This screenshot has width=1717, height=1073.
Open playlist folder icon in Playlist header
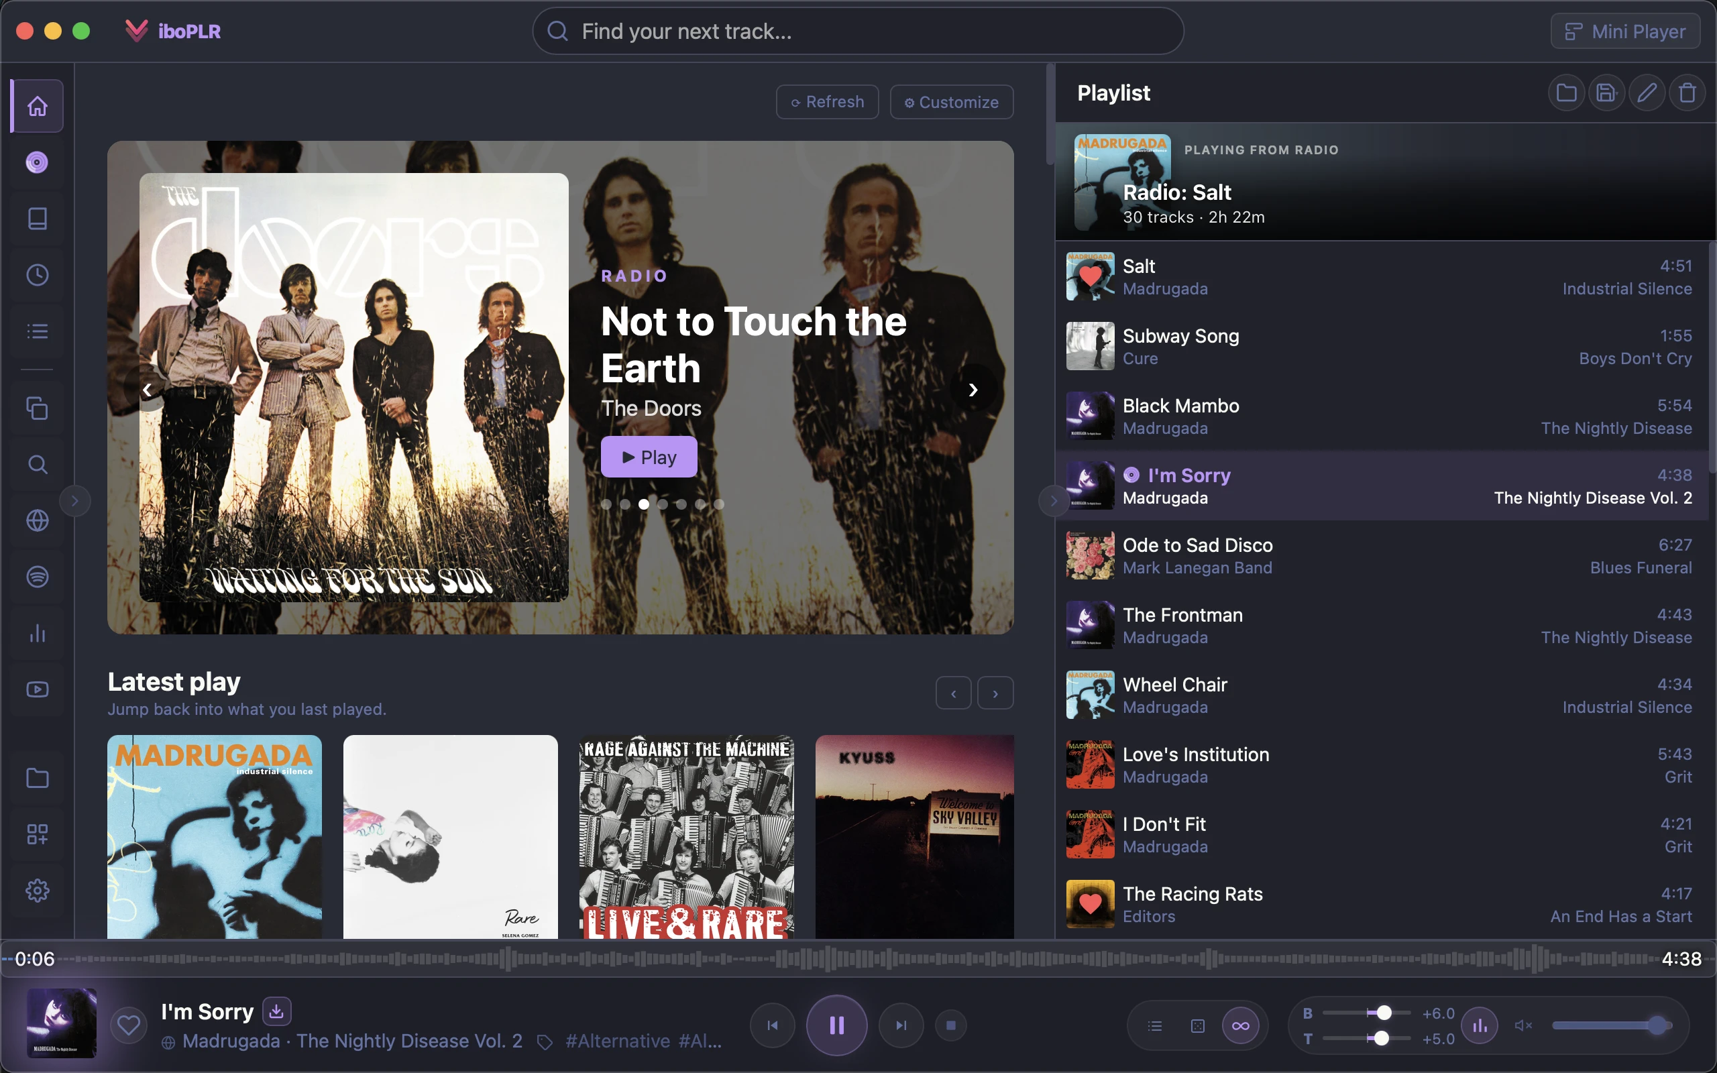coord(1567,93)
